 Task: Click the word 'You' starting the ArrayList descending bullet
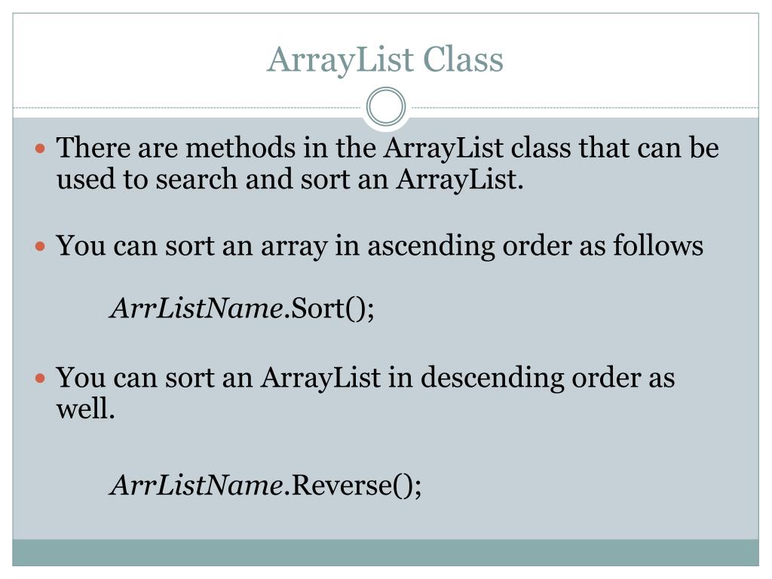tap(80, 378)
